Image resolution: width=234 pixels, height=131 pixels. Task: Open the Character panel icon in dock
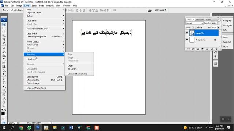click(x=215, y=52)
